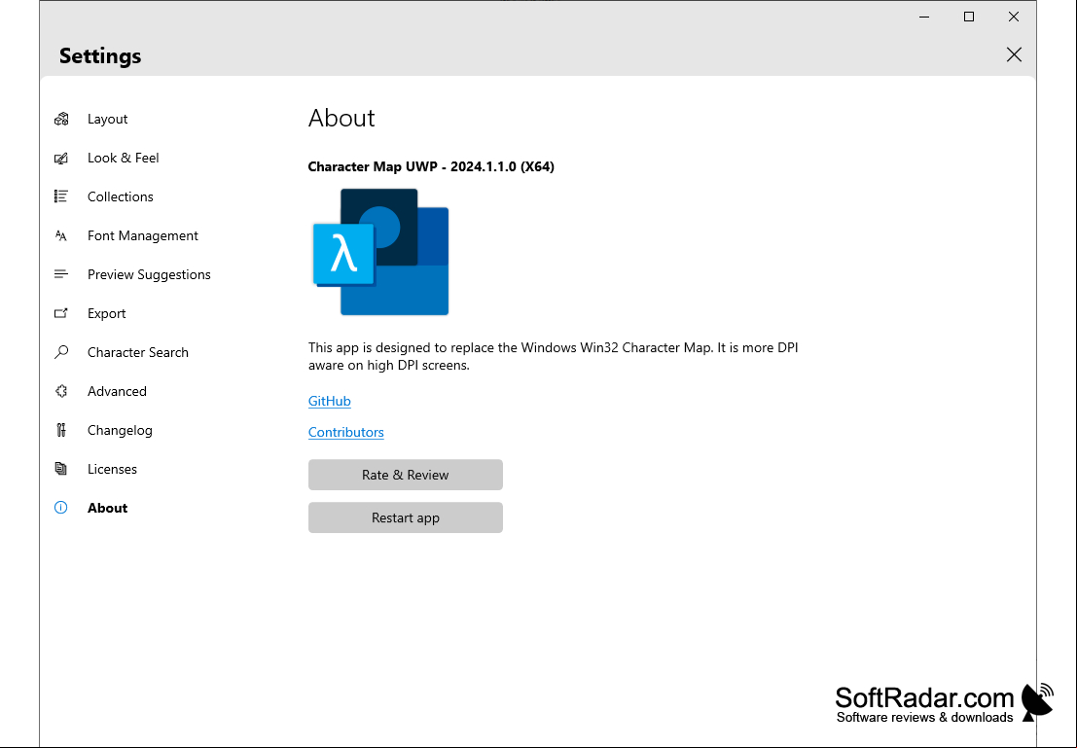Maximize the application window
1077x748 pixels.
tap(969, 17)
